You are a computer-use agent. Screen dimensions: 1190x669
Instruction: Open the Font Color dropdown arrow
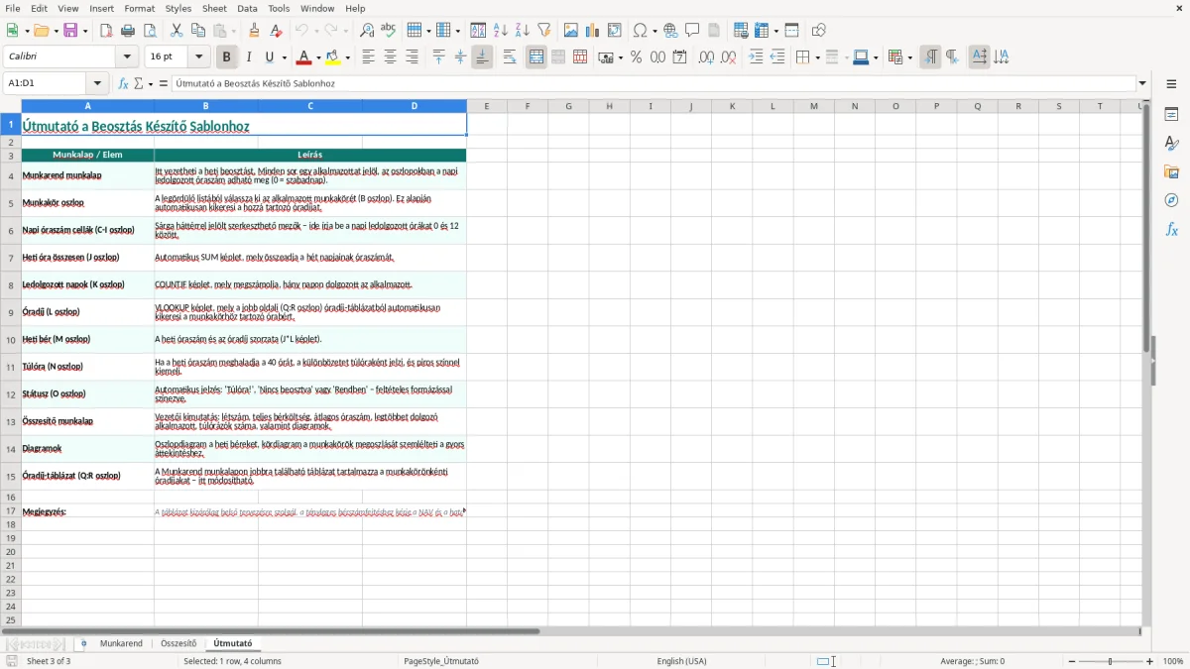pos(317,57)
